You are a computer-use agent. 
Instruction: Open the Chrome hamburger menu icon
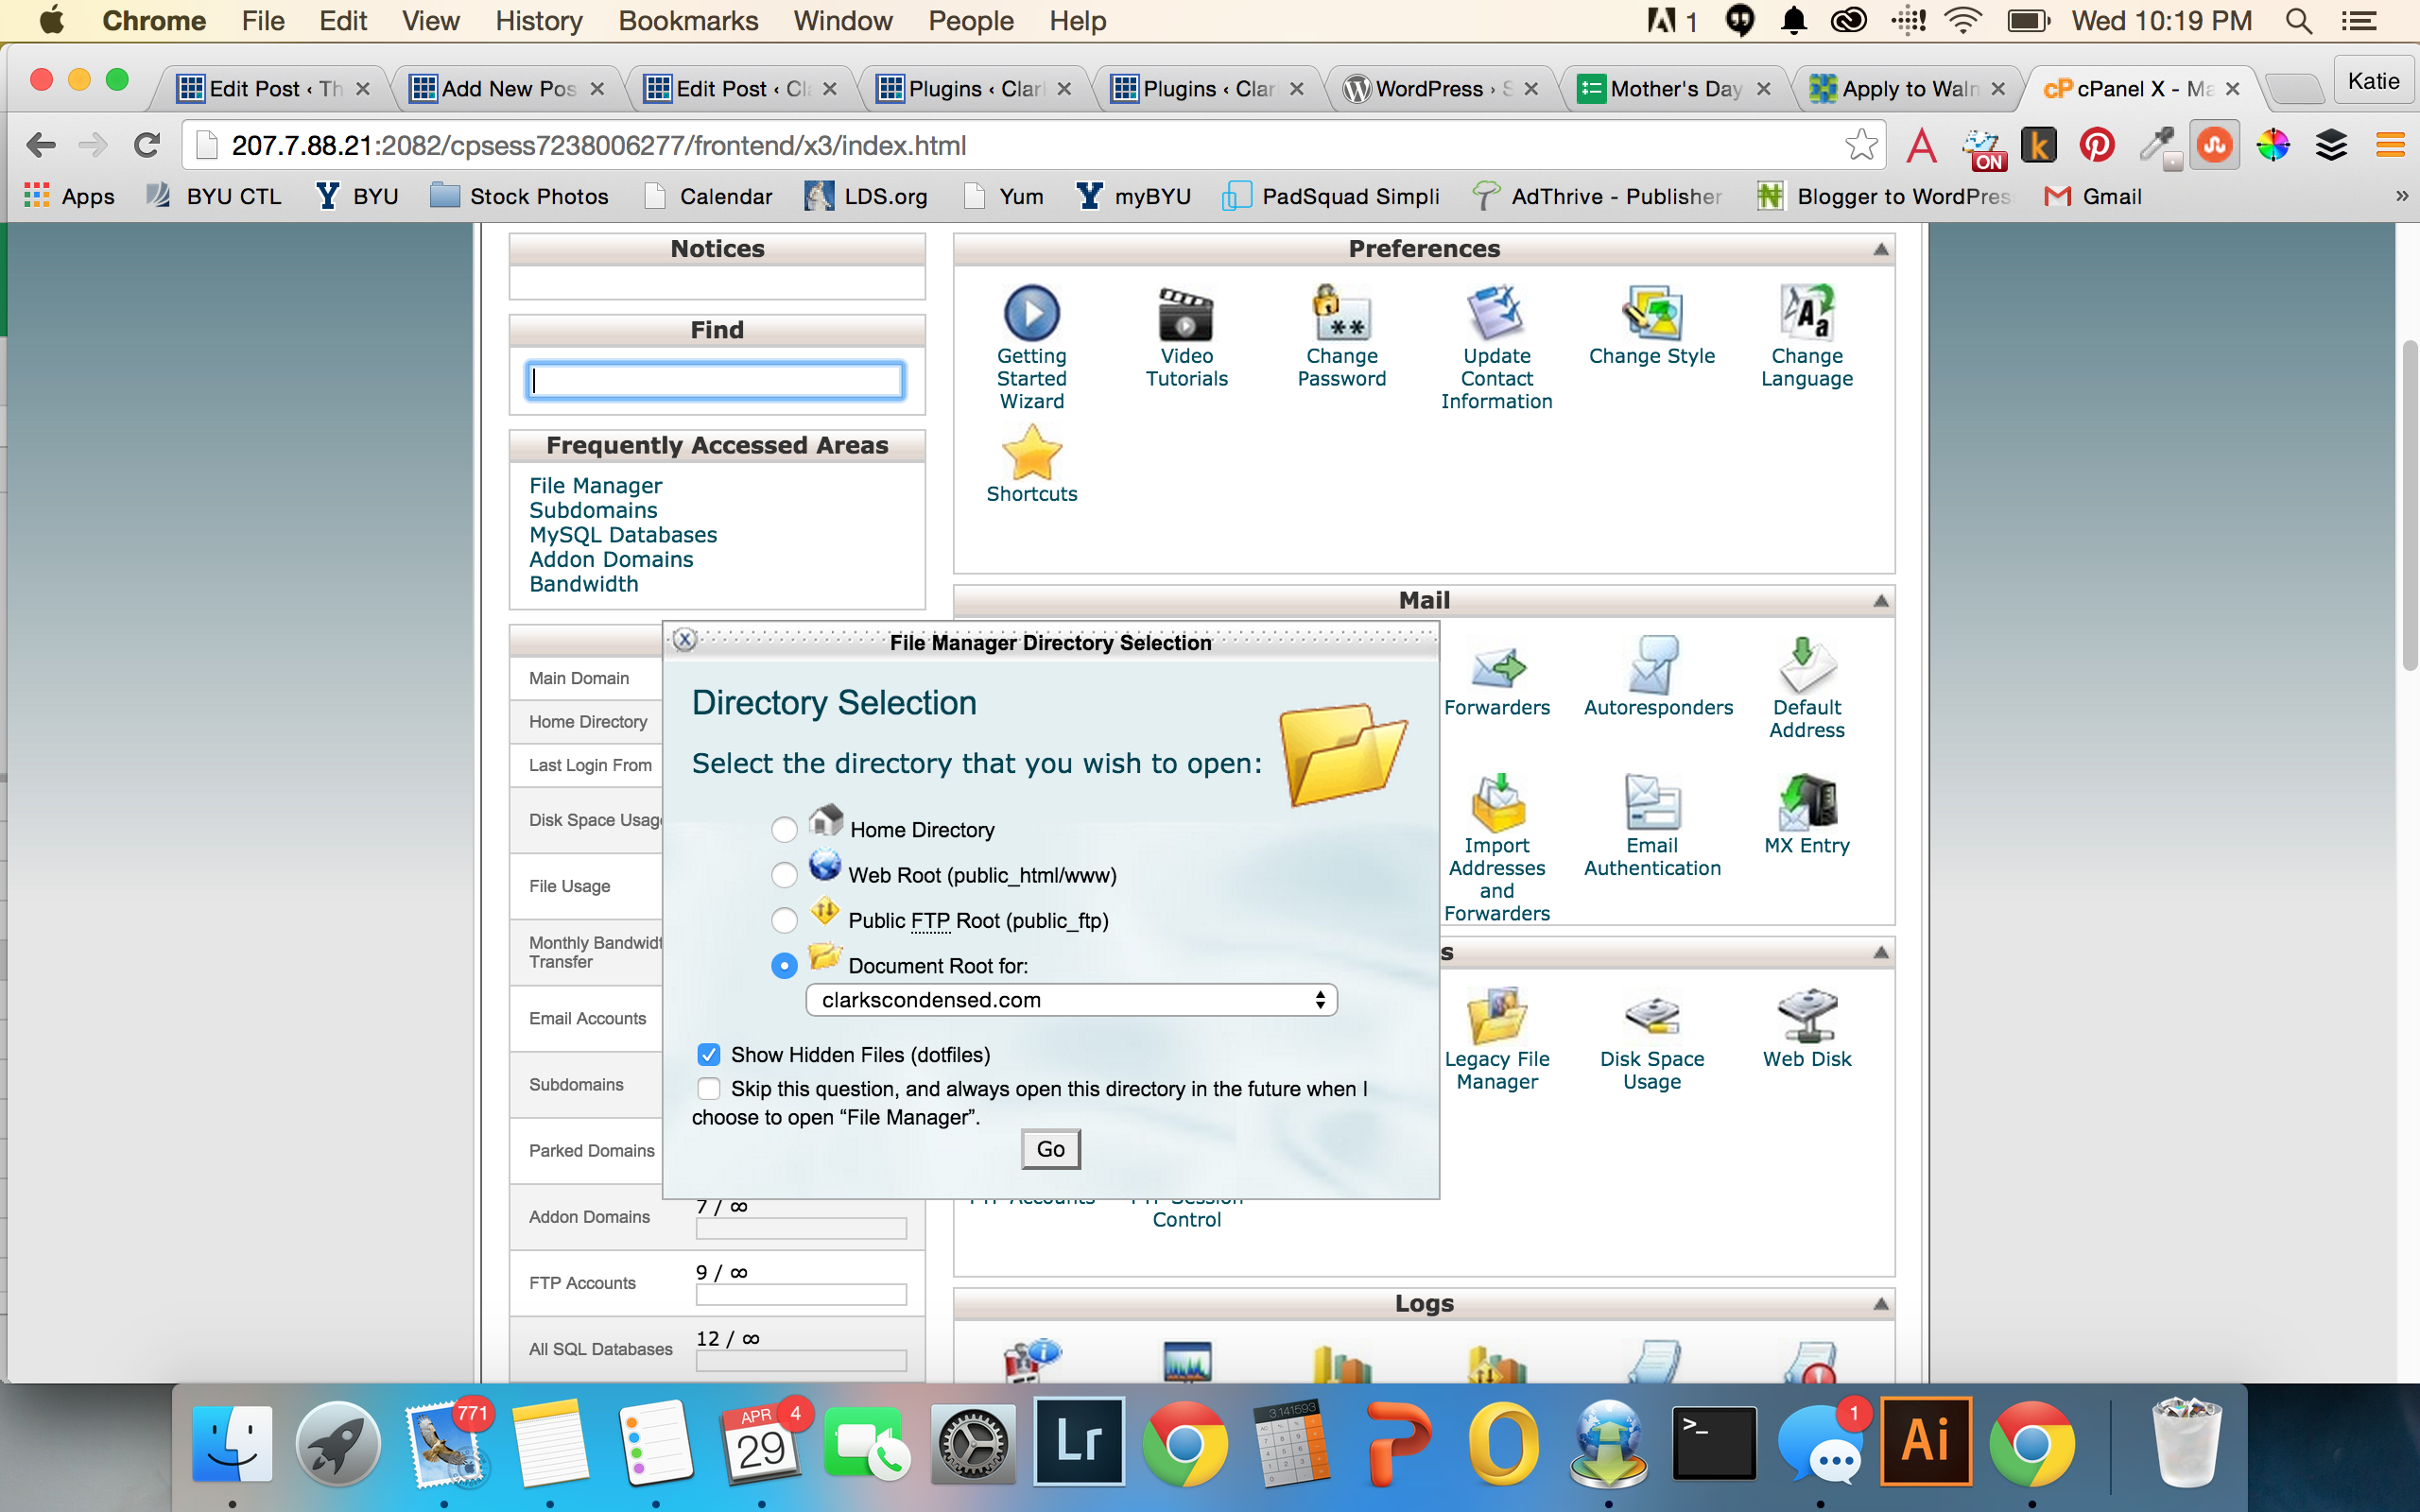click(2391, 146)
